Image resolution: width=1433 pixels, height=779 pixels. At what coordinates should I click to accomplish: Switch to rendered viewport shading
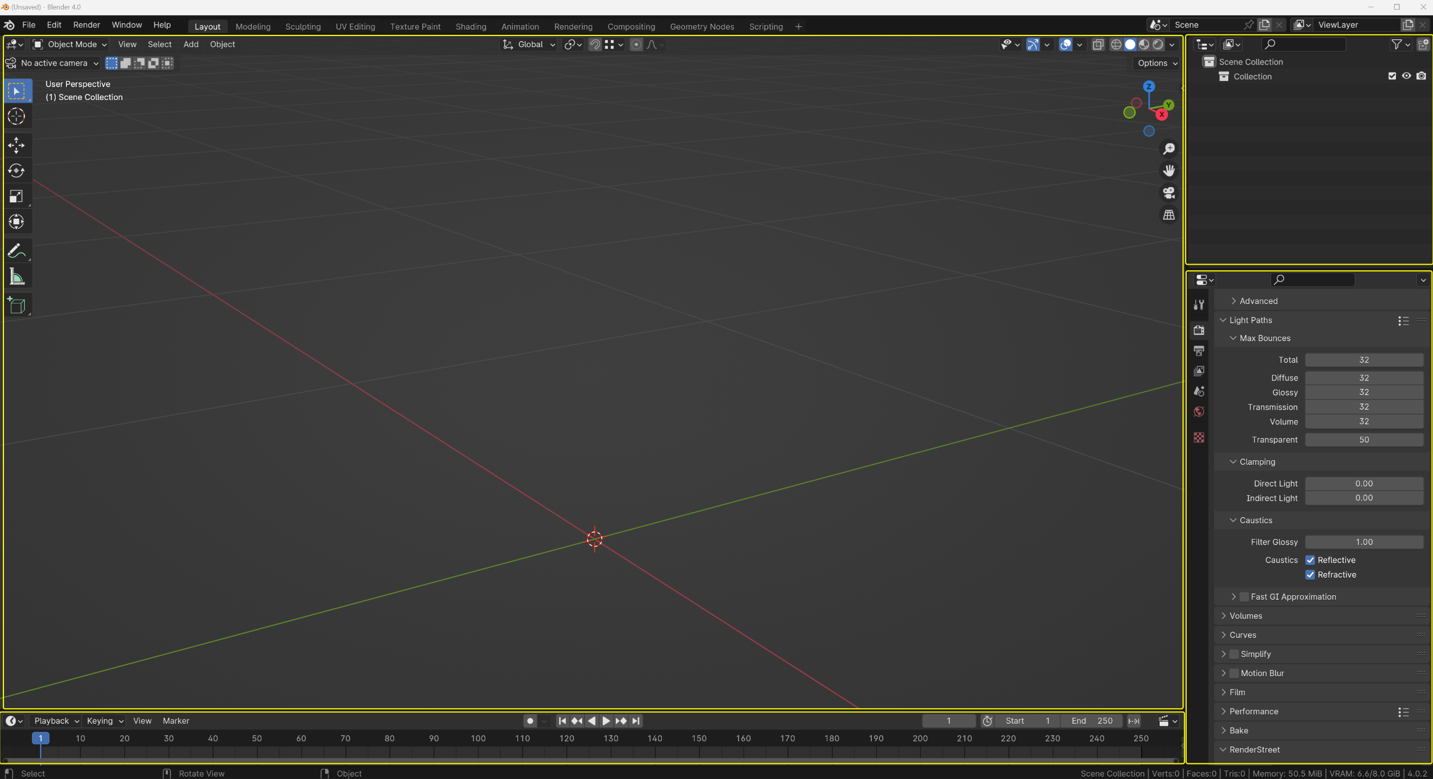pyautogui.click(x=1158, y=44)
